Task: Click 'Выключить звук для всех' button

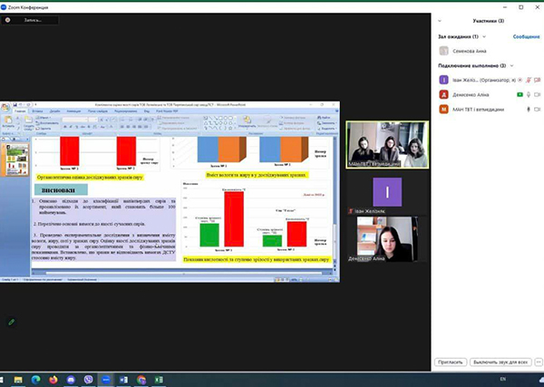Action: coord(500,362)
